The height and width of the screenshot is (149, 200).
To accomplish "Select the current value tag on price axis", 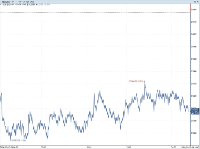I will point(195,111).
